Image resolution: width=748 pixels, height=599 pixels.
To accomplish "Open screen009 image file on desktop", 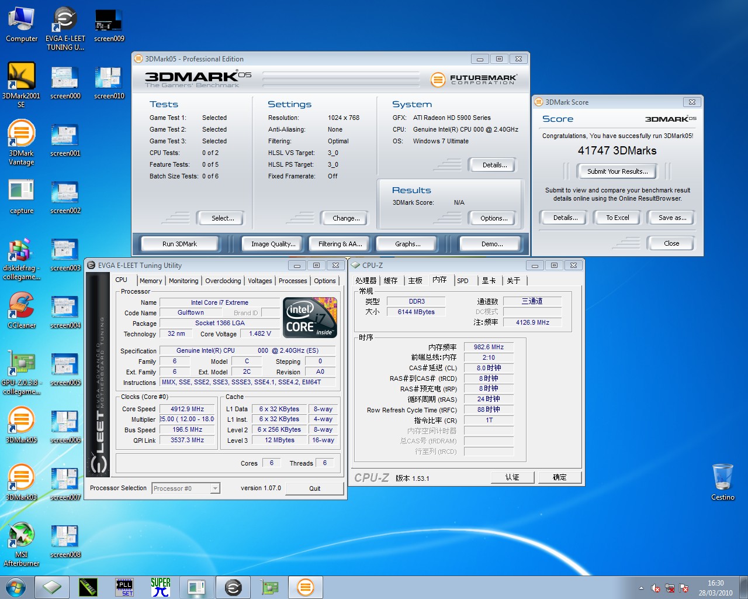I will [109, 25].
